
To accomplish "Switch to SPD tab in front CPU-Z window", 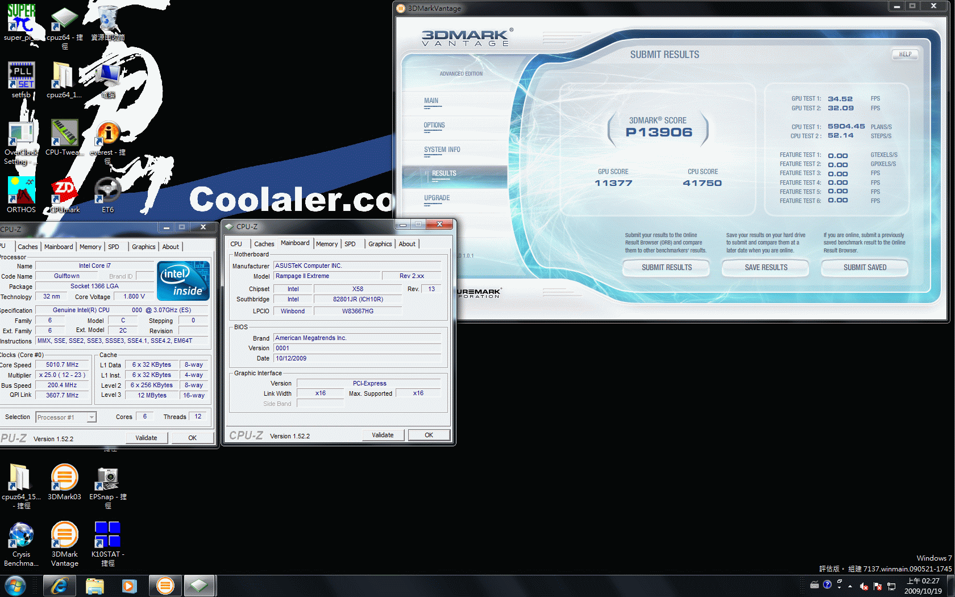I will coord(350,244).
